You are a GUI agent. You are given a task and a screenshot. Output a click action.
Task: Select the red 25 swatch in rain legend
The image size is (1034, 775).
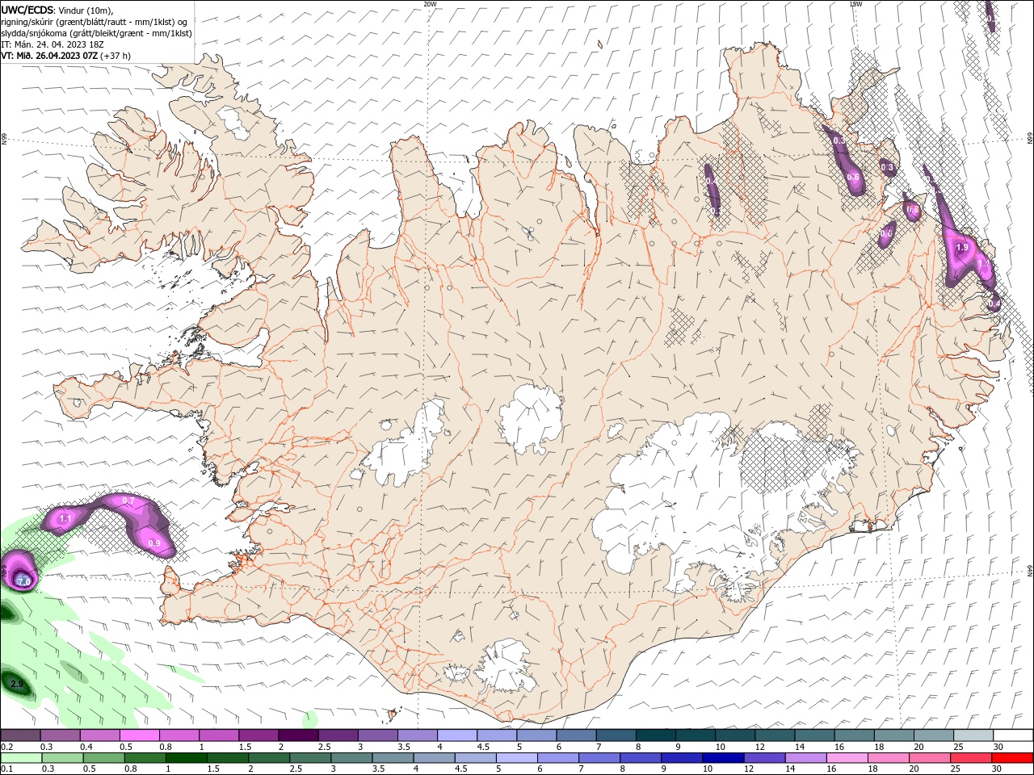pos(972,758)
